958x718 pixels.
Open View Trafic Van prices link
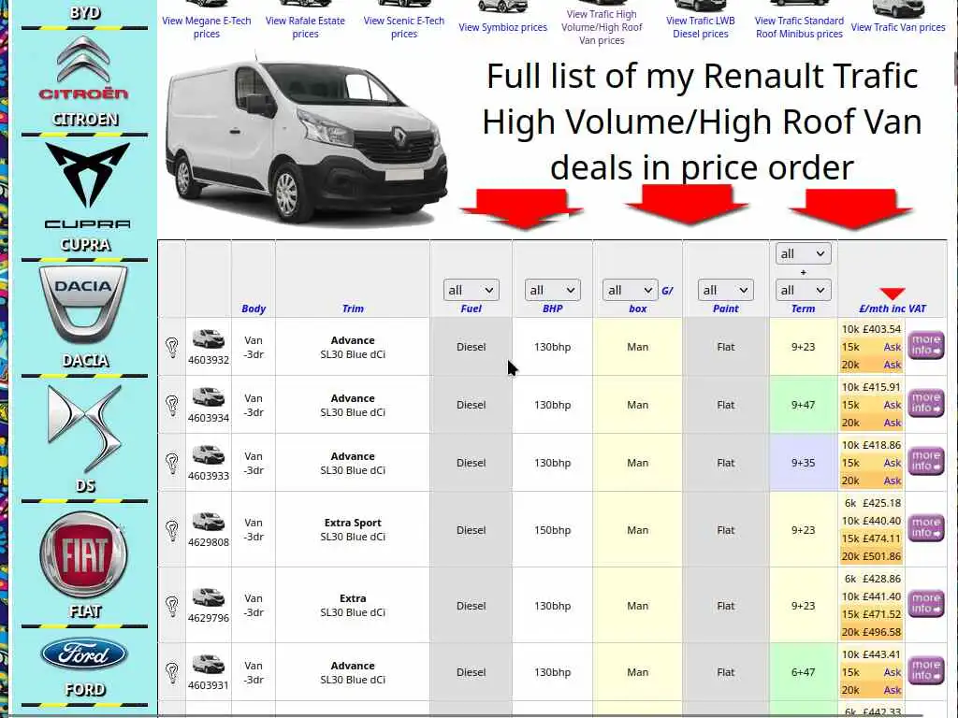tap(898, 27)
